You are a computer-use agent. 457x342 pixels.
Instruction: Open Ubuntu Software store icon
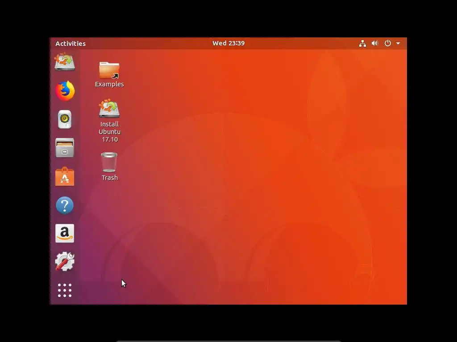[x=65, y=176]
